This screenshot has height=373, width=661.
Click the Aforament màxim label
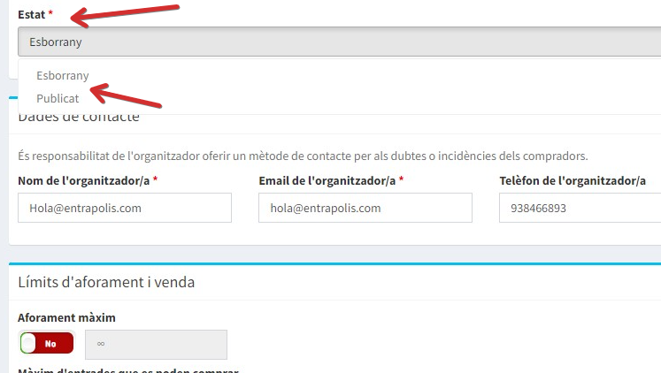66,317
